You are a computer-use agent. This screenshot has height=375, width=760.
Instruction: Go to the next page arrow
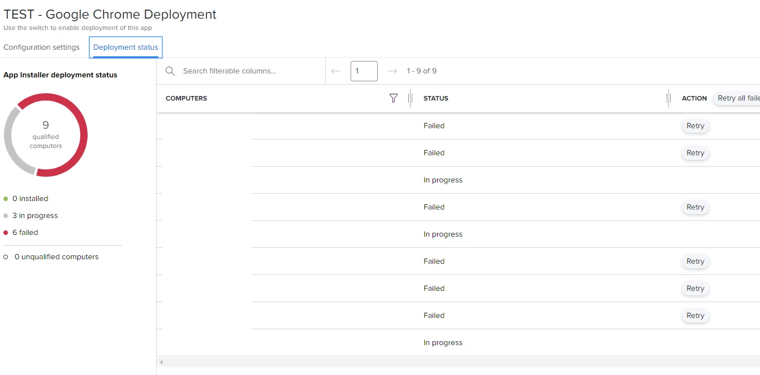392,71
